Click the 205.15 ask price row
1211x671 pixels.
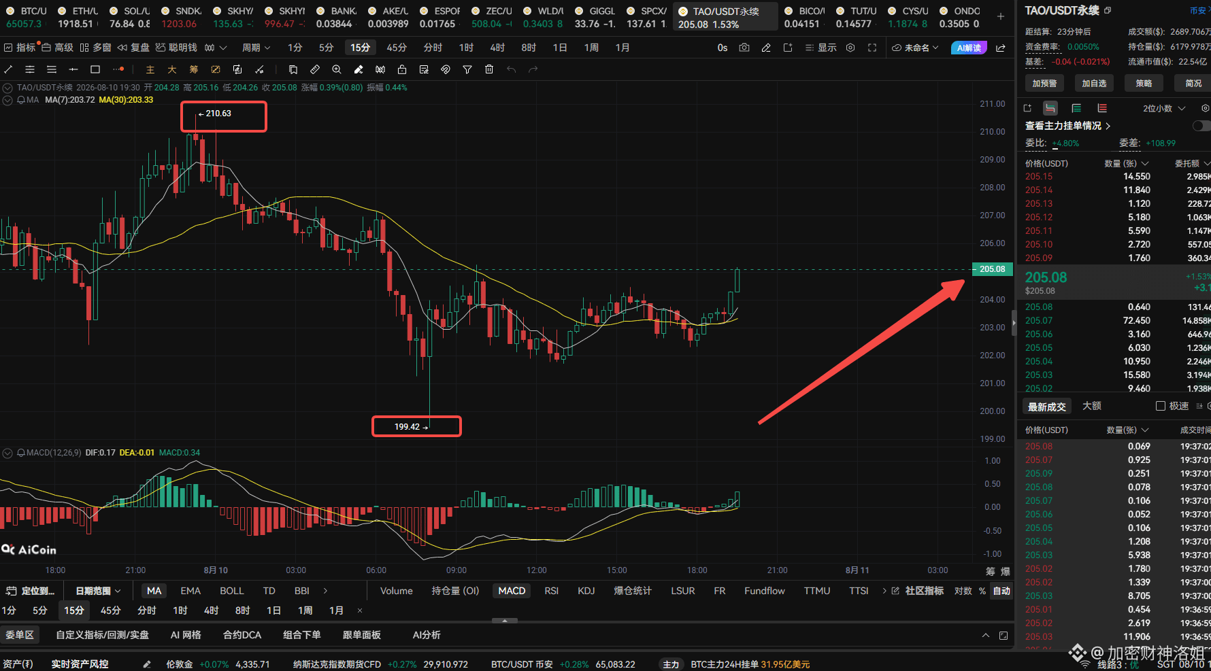click(x=1118, y=177)
